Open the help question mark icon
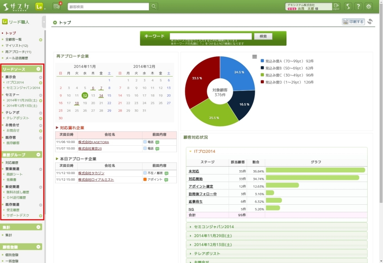 click(358, 7)
